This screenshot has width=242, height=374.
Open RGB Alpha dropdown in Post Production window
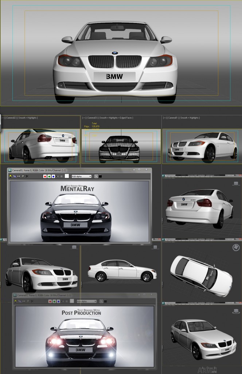tap(87, 301)
